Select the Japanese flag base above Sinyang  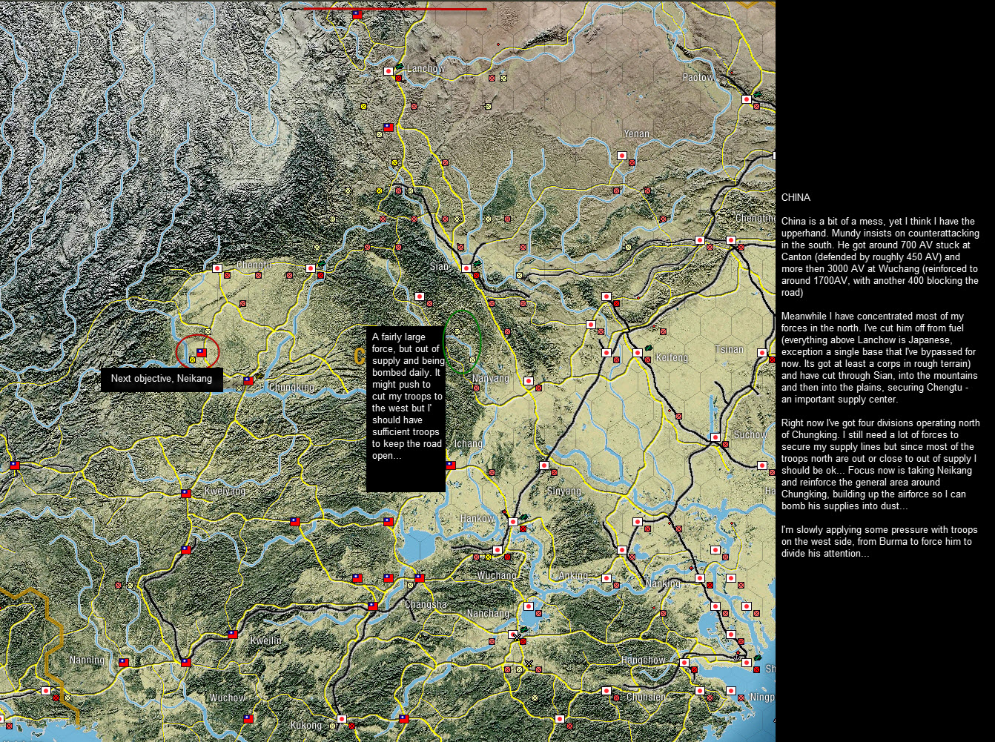pyautogui.click(x=545, y=466)
